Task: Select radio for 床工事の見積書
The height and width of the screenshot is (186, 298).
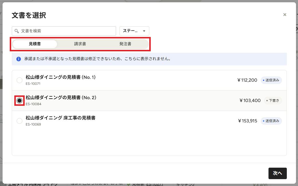Action: pyautogui.click(x=19, y=121)
